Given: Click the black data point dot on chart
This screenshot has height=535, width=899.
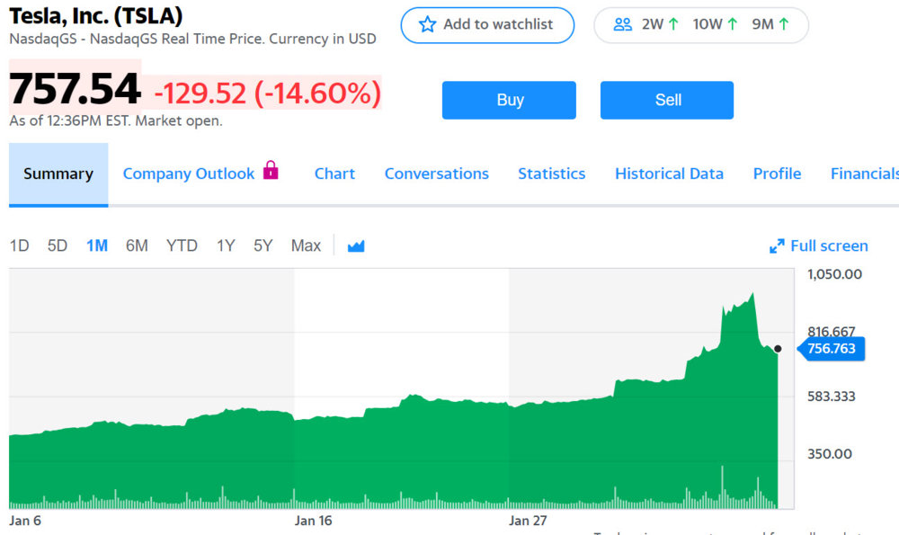Looking at the screenshot, I should point(777,348).
